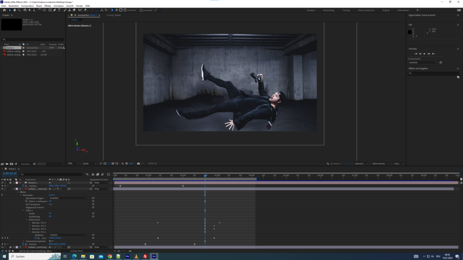Toggle the Ausrichten checkbox
The width and height of the screenshot is (463, 260).
point(141,10)
